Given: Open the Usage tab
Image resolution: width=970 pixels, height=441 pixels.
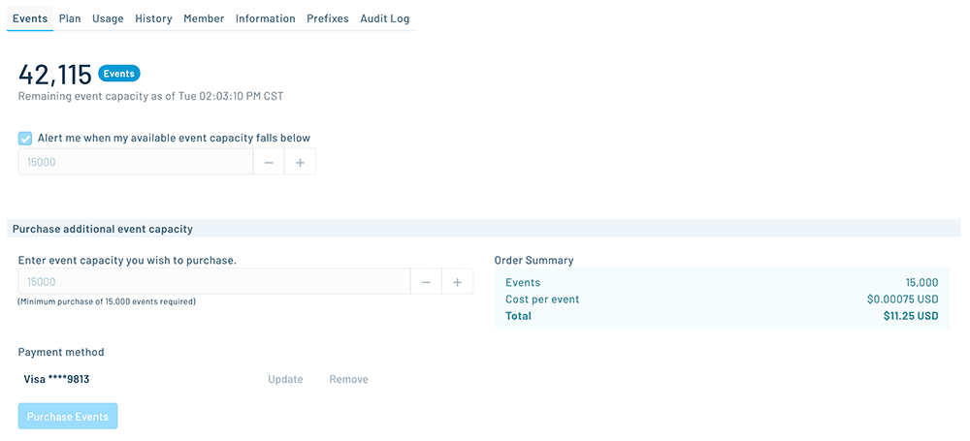Looking at the screenshot, I should [108, 18].
